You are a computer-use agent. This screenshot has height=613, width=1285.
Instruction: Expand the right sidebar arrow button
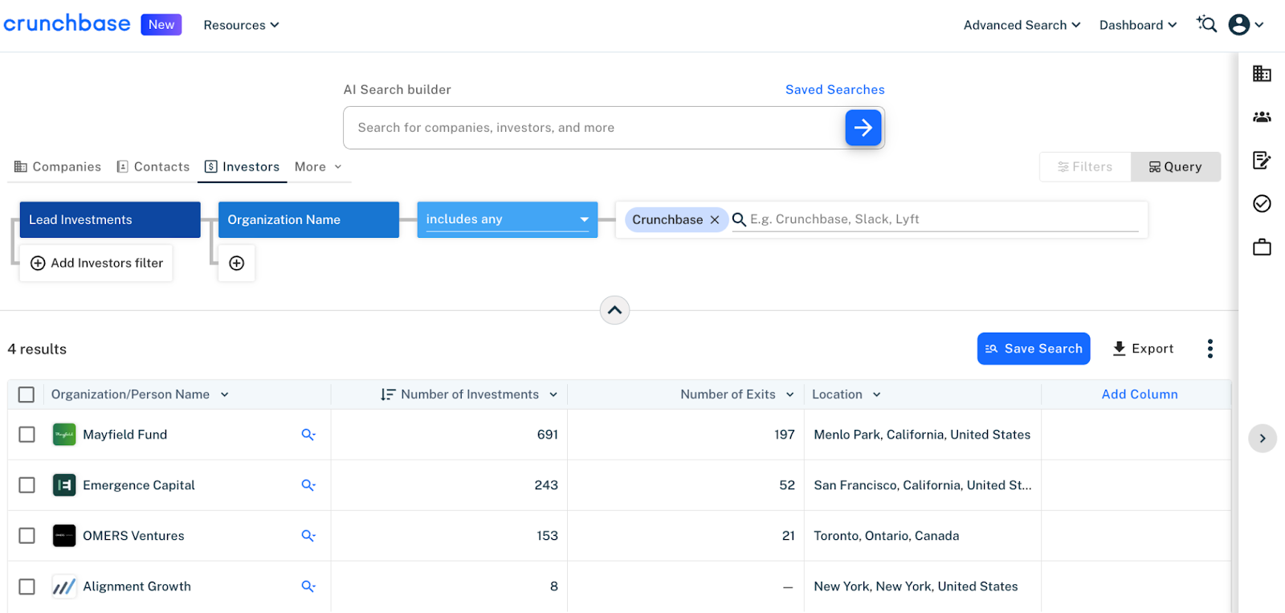1263,438
